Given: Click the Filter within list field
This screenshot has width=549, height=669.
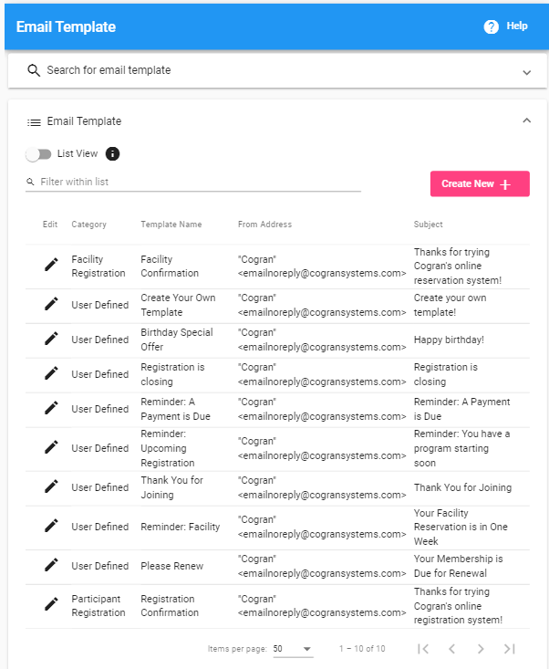Looking at the screenshot, I should click(193, 183).
